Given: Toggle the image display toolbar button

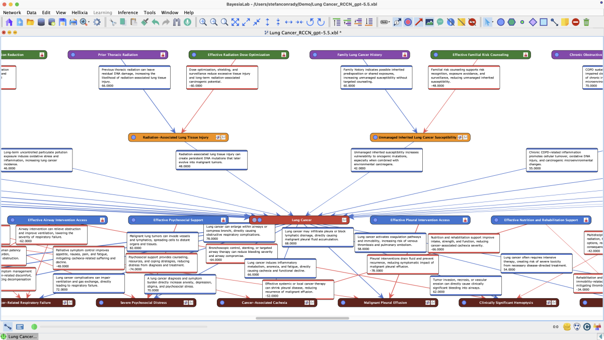Looking at the screenshot, I should [429, 22].
